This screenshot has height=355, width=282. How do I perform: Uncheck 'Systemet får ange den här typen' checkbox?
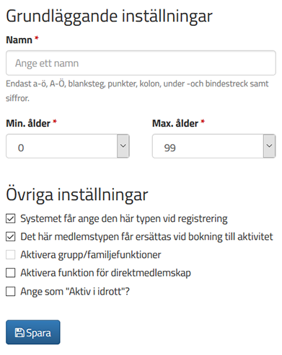pyautogui.click(x=11, y=219)
